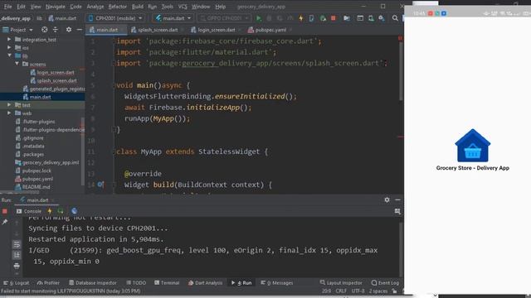
Task: Click the Run panel settings gear
Action: pos(387,199)
